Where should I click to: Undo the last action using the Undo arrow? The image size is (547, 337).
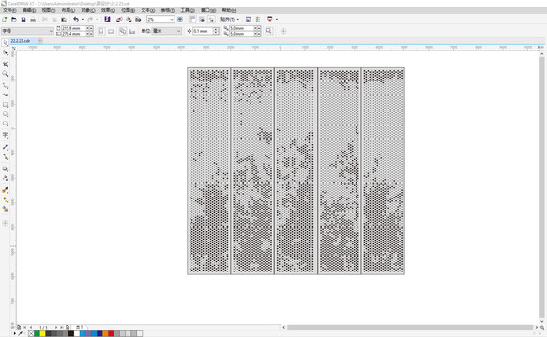[76, 19]
